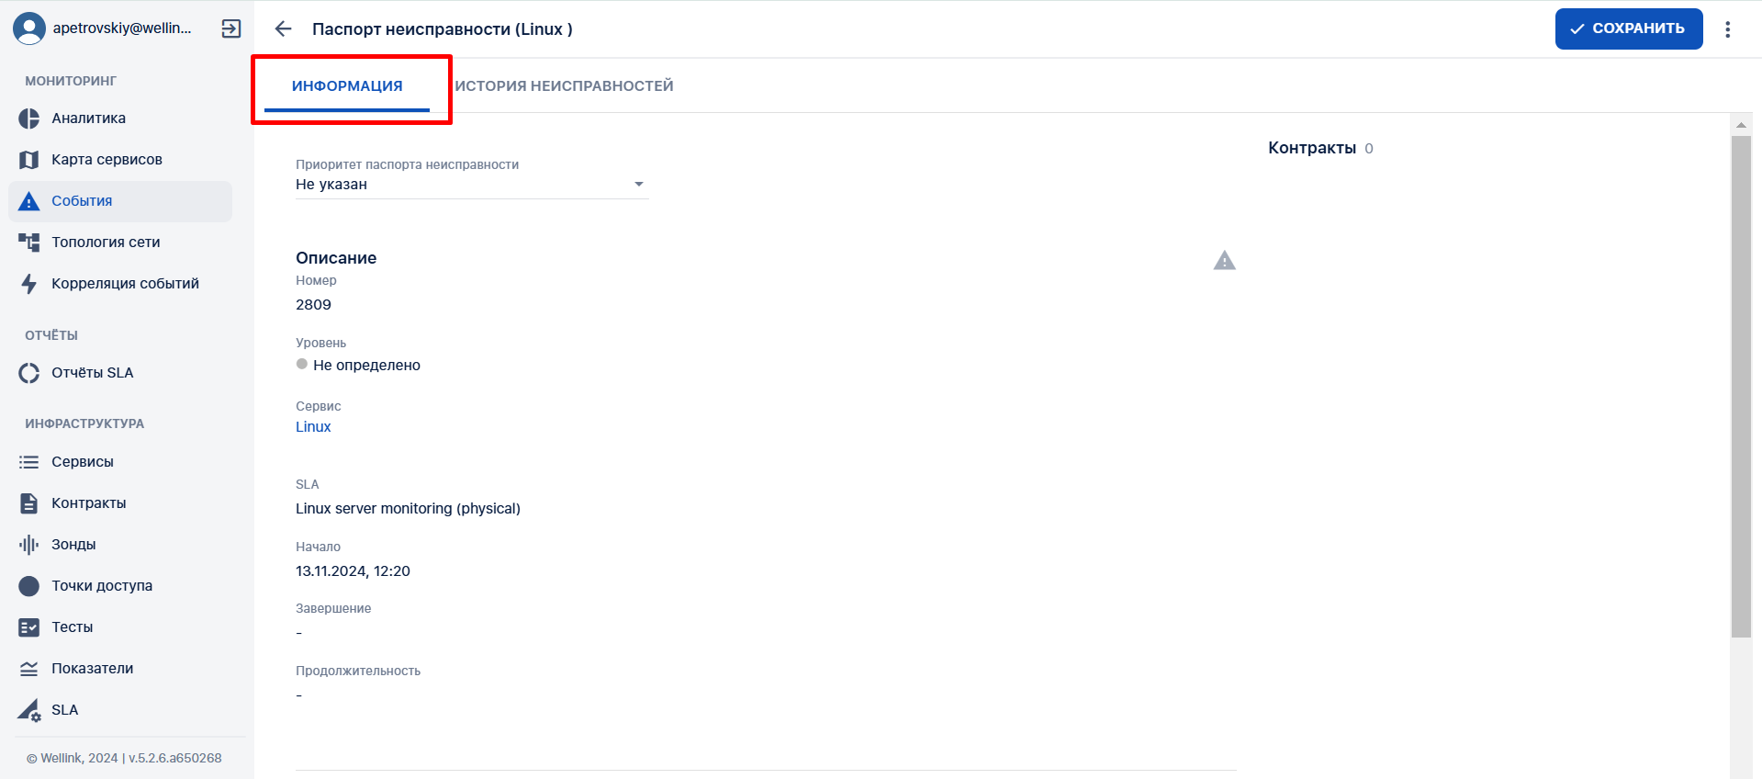This screenshot has height=779, width=1762.
Task: Click the grey warning triangle near Описание
Action: tap(1225, 261)
